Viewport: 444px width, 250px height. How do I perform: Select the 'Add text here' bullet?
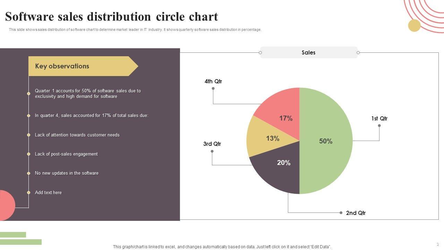click(x=48, y=192)
